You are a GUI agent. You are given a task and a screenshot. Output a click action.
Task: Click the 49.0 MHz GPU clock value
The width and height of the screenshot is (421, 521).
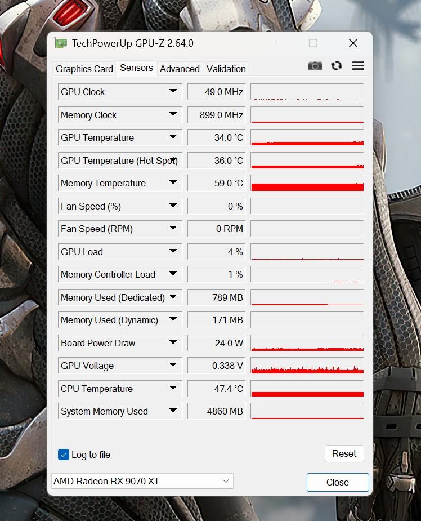[217, 92]
